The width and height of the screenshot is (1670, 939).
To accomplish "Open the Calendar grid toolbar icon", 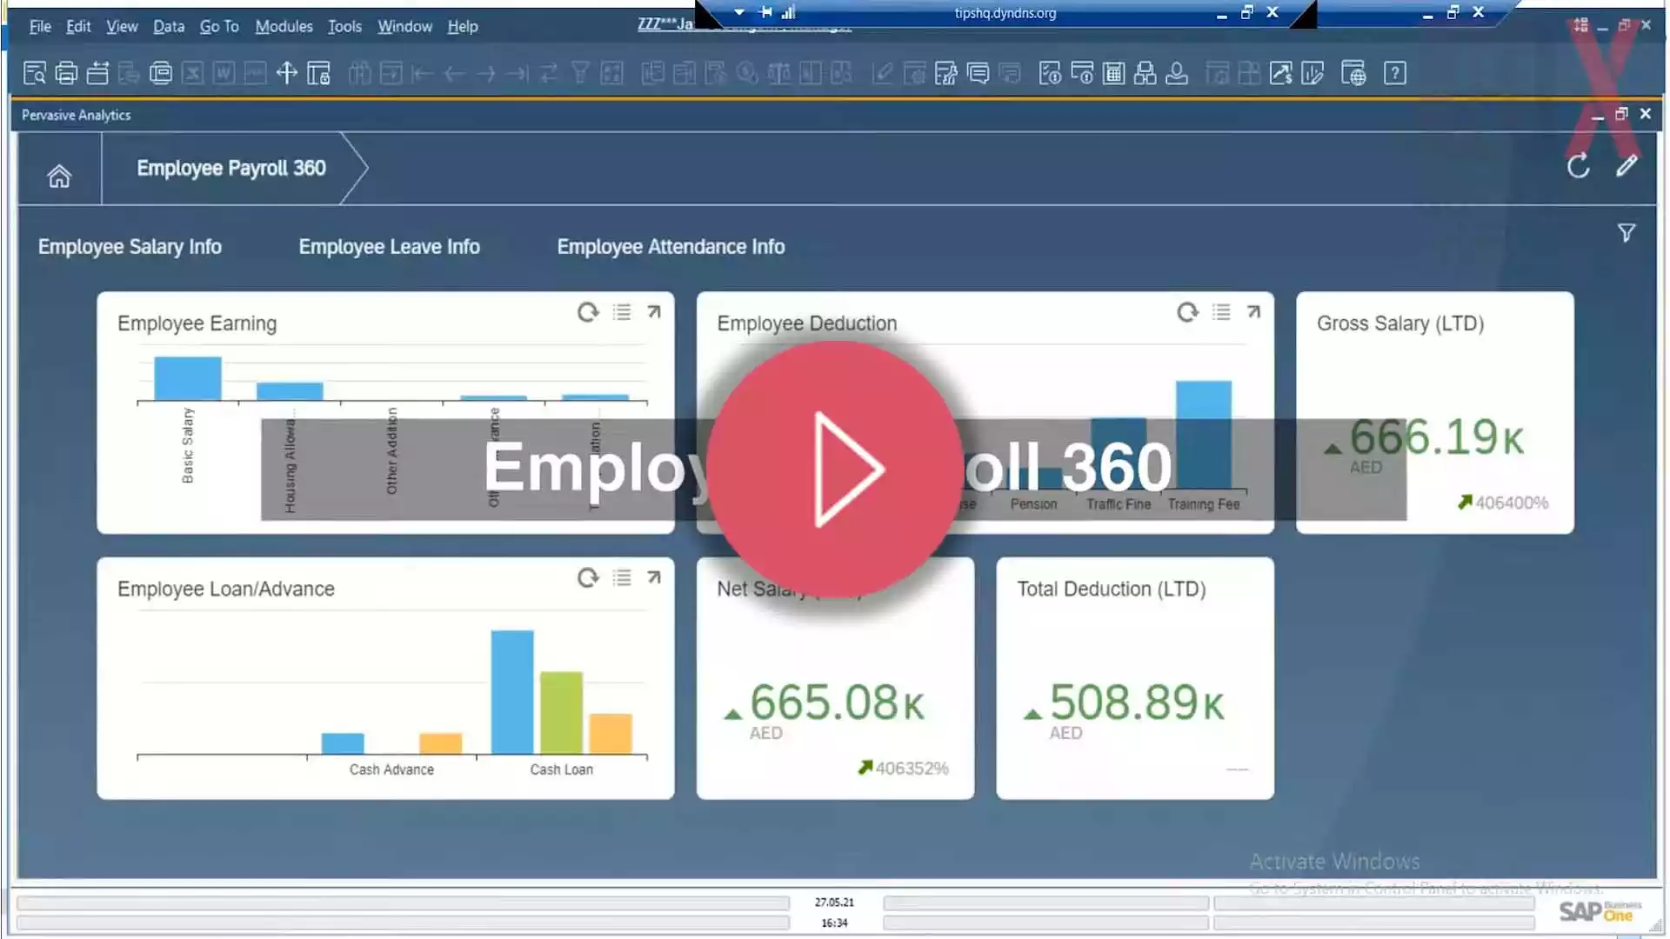I will coord(1113,73).
